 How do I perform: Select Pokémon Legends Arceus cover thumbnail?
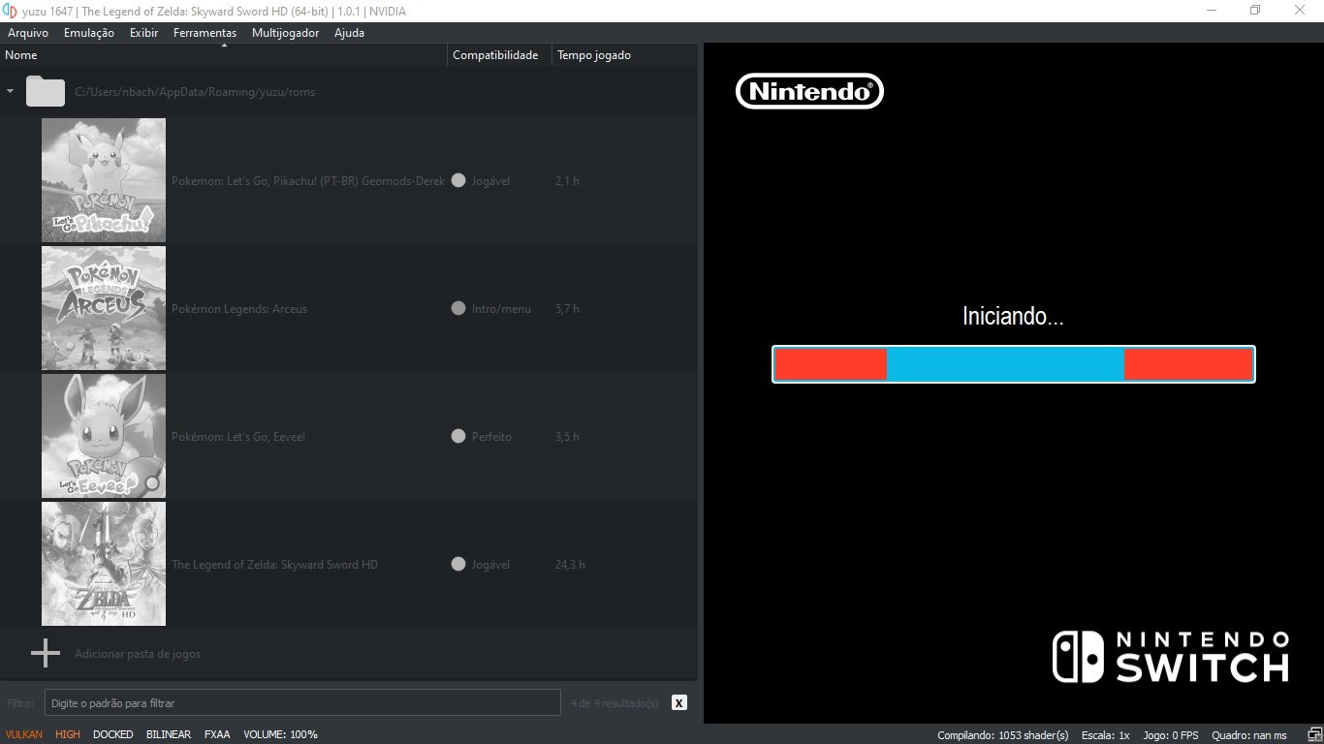tap(104, 308)
